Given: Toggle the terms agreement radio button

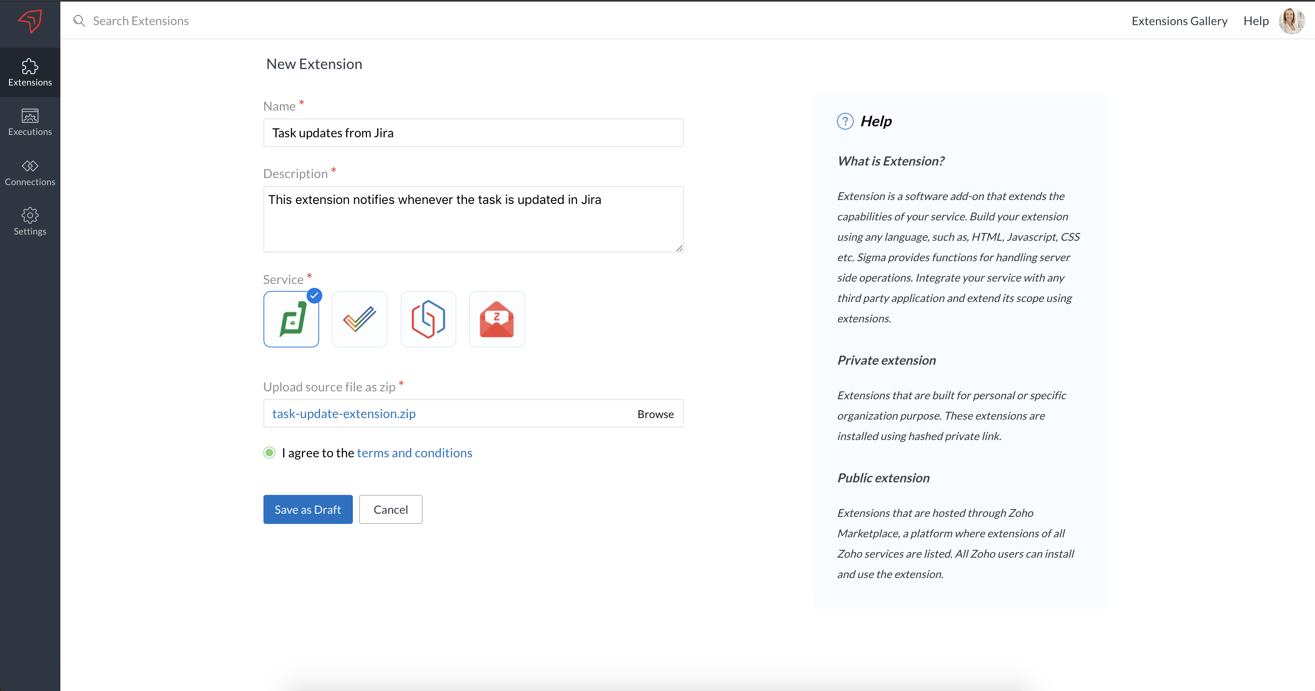Looking at the screenshot, I should point(269,453).
